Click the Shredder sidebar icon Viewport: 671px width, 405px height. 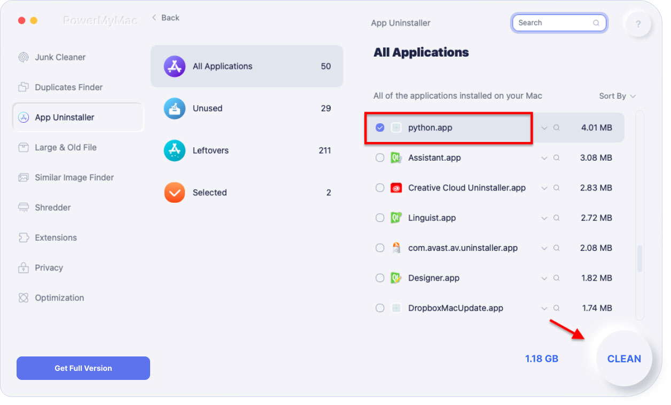[x=24, y=208]
